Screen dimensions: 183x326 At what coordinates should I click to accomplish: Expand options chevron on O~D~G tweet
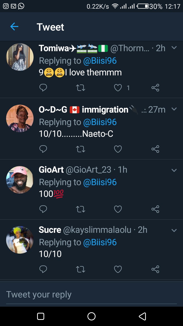point(174,109)
